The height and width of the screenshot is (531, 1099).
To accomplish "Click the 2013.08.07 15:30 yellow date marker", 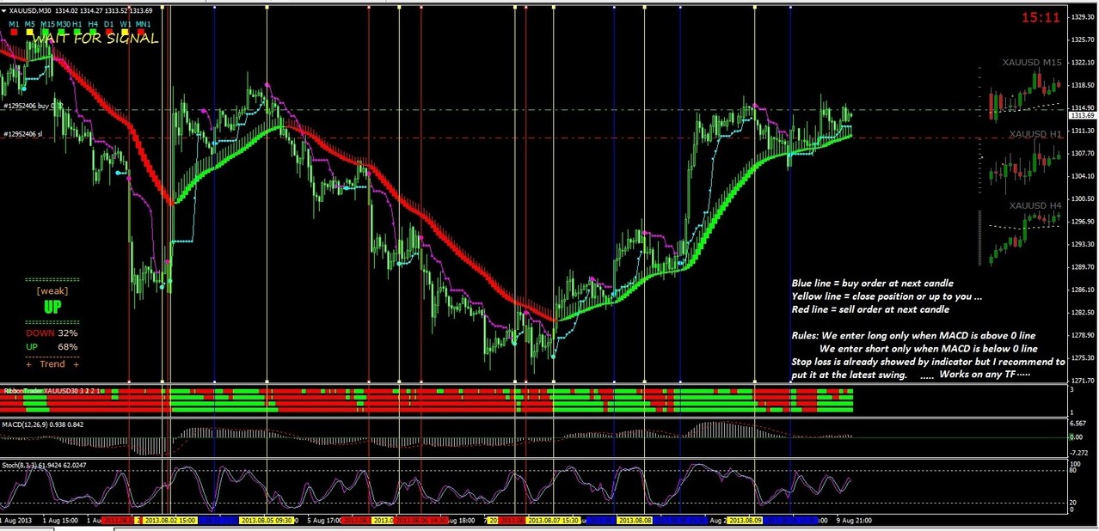I will point(554,521).
